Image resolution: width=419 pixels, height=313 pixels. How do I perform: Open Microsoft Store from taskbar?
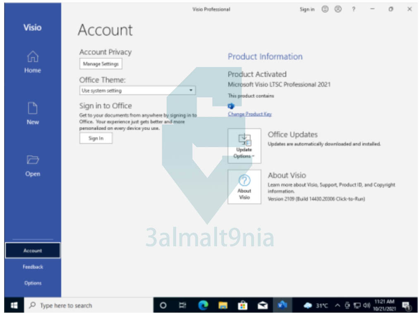(x=243, y=305)
